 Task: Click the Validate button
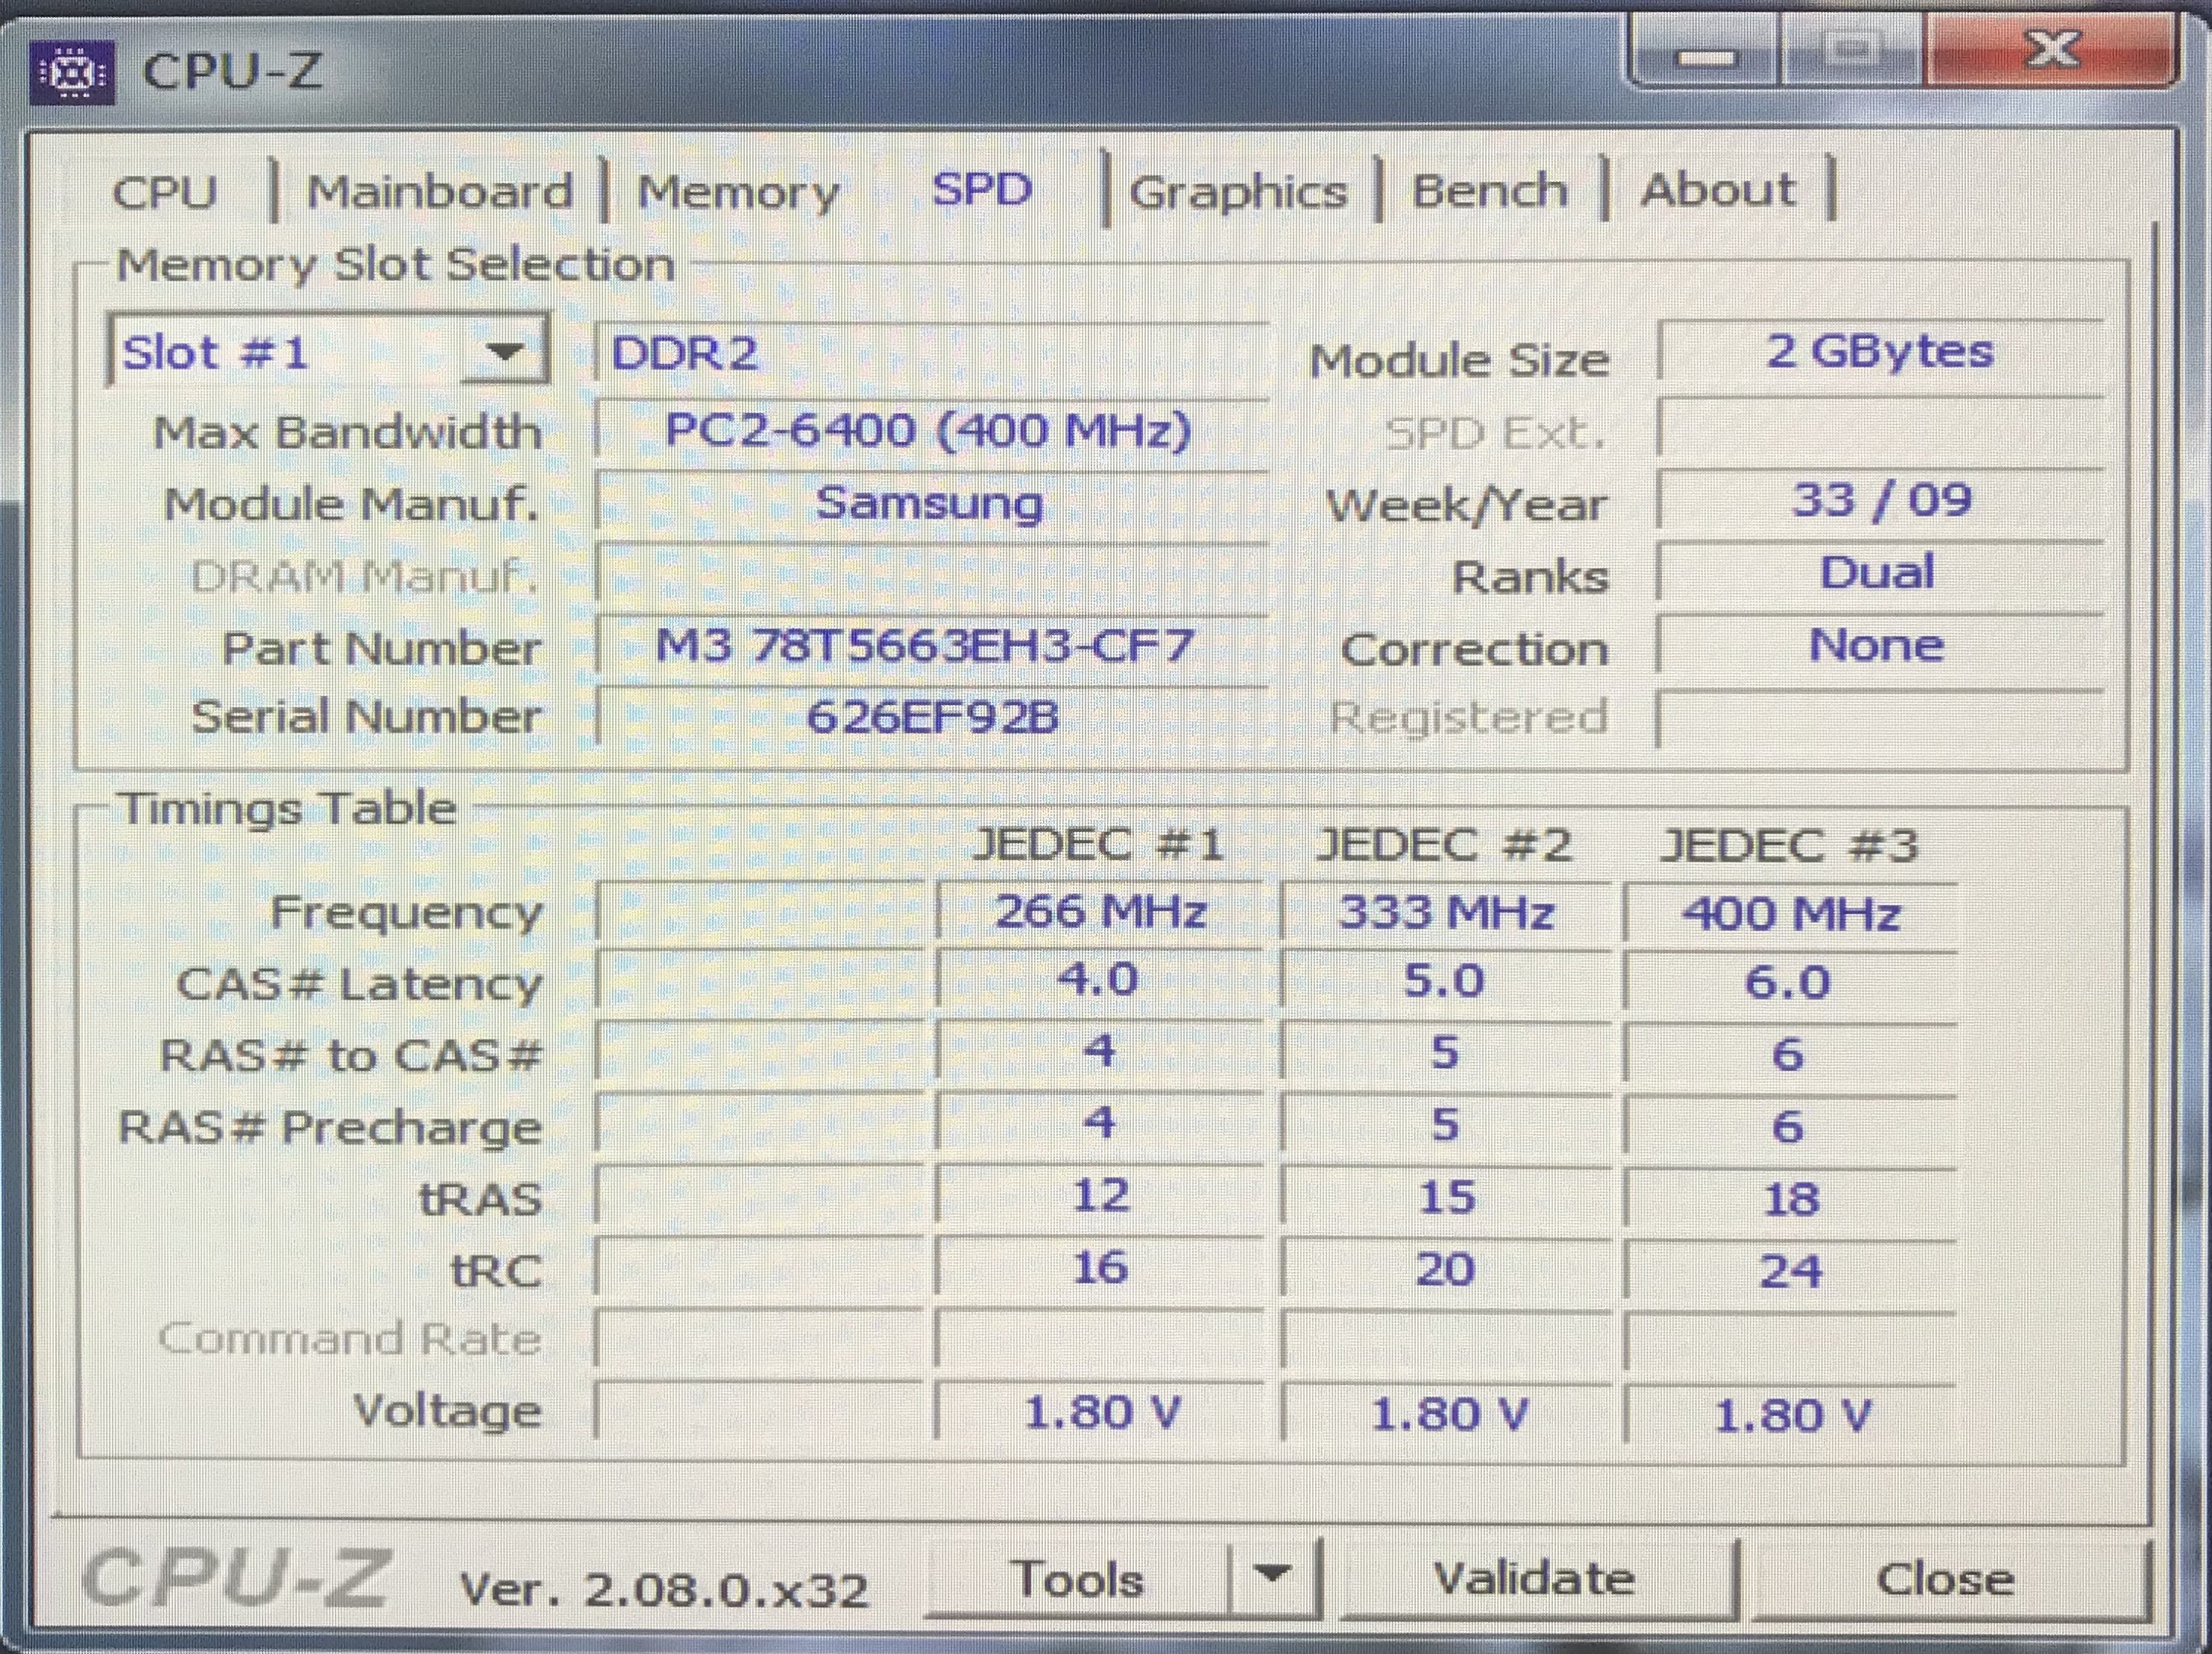pyautogui.click(x=1534, y=1580)
